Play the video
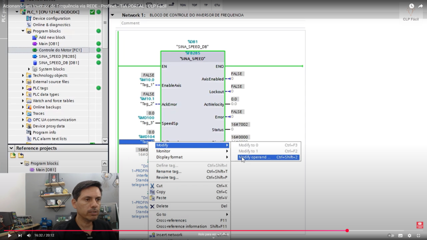The image size is (427, 240). click(10, 235)
